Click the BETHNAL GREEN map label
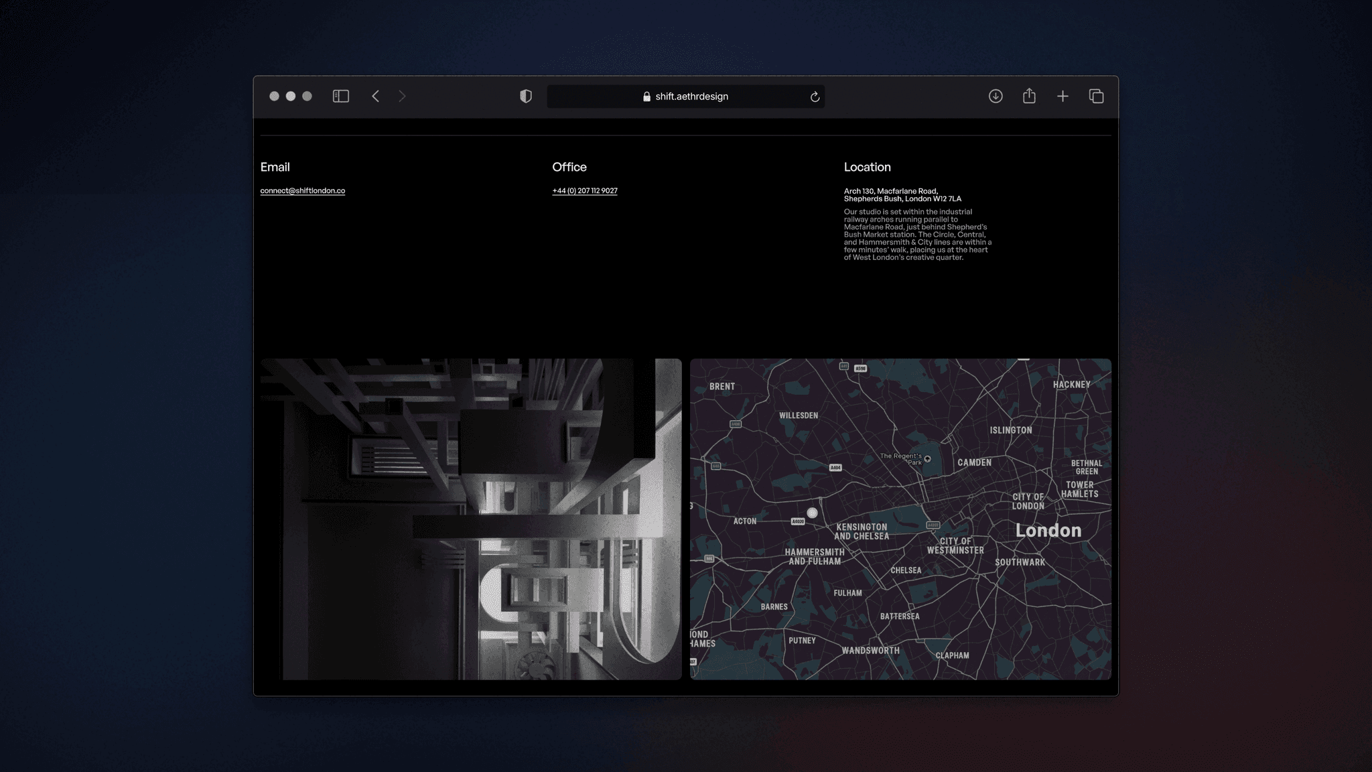This screenshot has height=772, width=1372. point(1087,467)
